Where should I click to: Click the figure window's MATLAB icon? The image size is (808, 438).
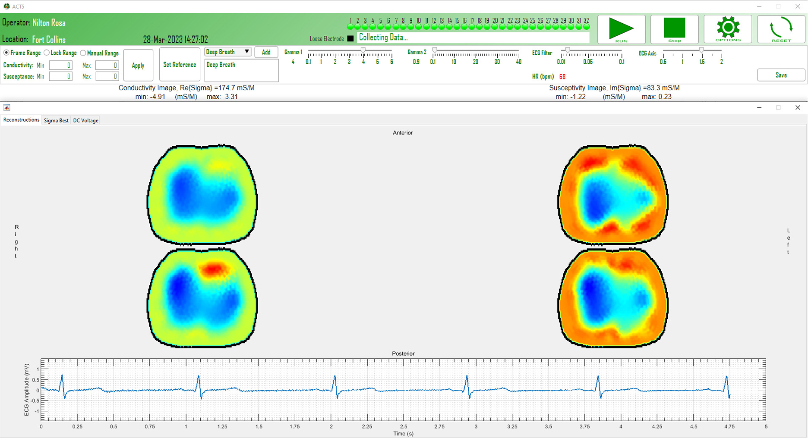coord(6,107)
